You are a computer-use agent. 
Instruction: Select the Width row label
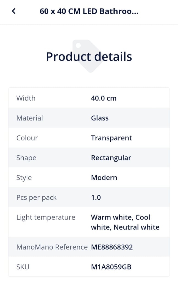coord(26,98)
